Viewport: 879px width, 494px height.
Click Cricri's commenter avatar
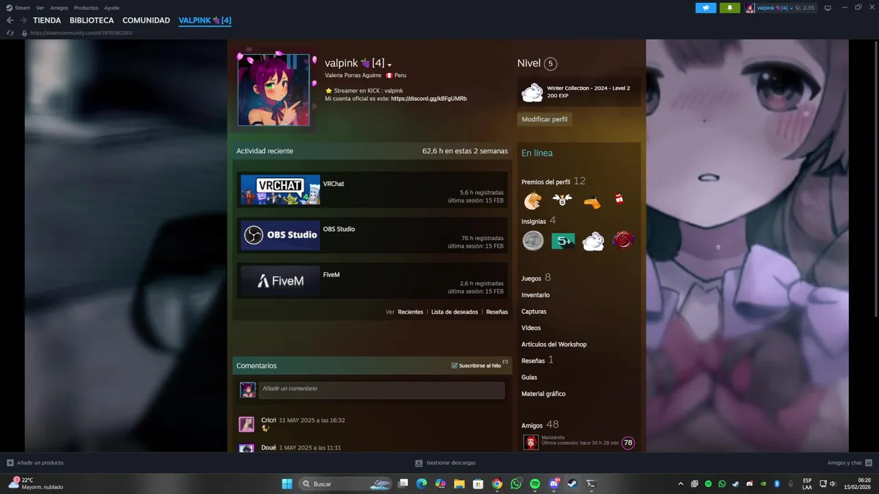click(247, 424)
